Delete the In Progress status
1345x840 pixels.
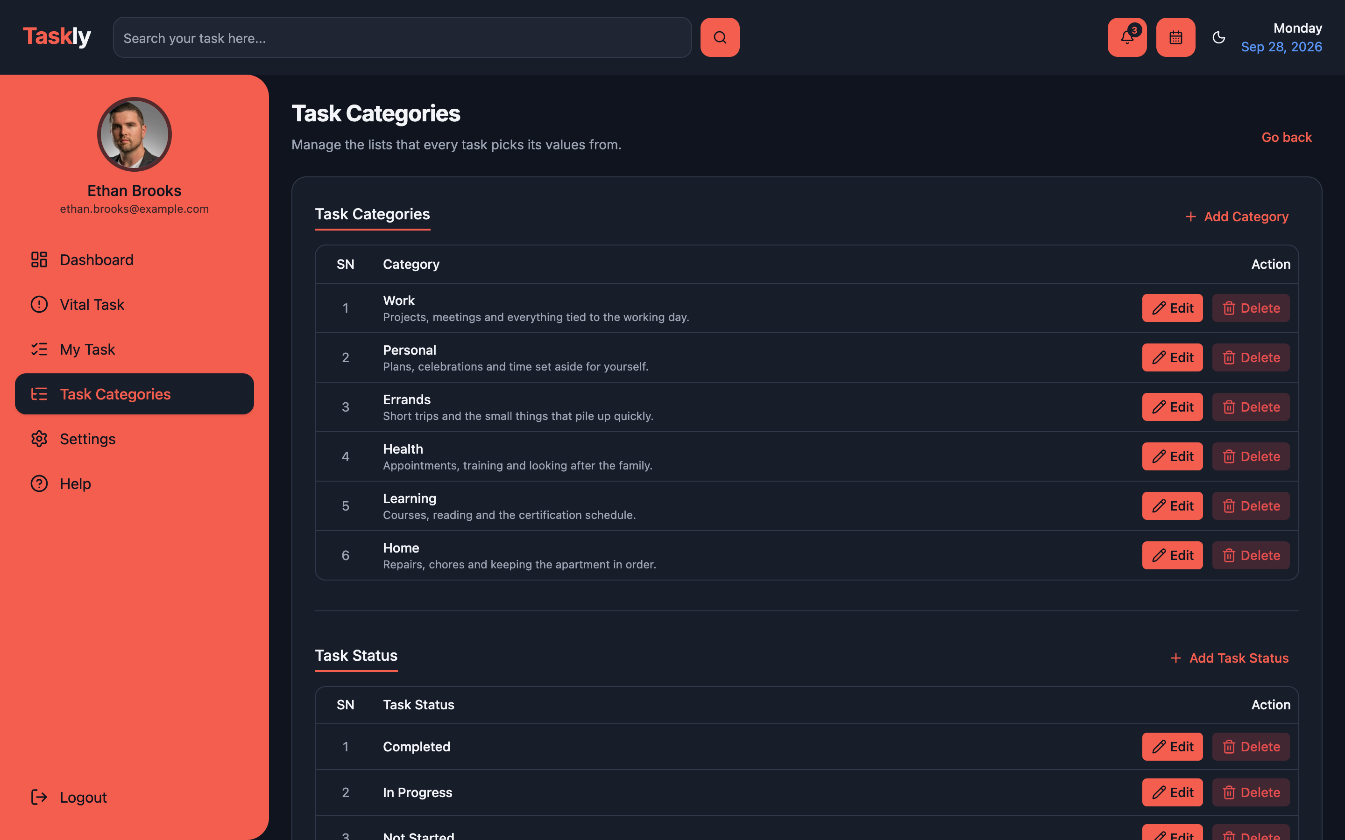[x=1251, y=792]
